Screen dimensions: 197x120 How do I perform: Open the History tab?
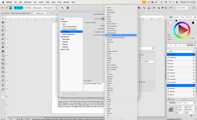(185, 103)
